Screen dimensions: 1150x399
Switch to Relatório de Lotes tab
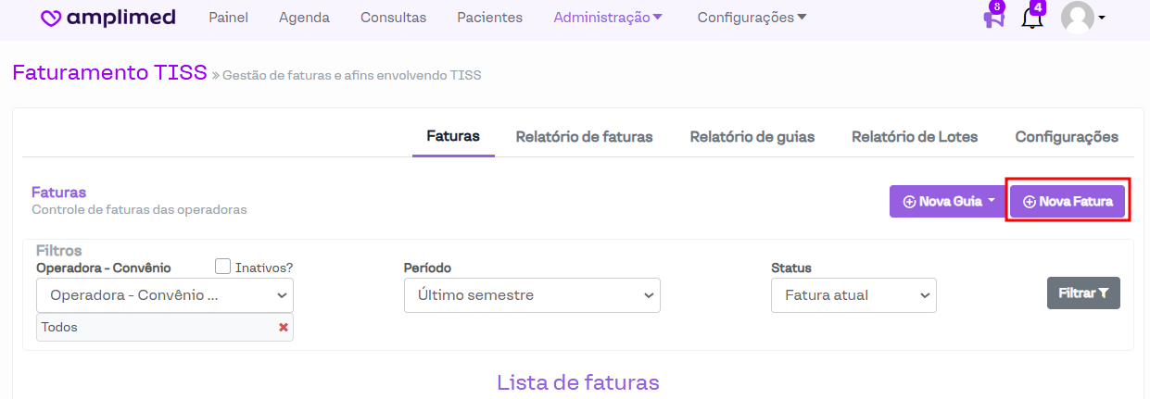(914, 137)
